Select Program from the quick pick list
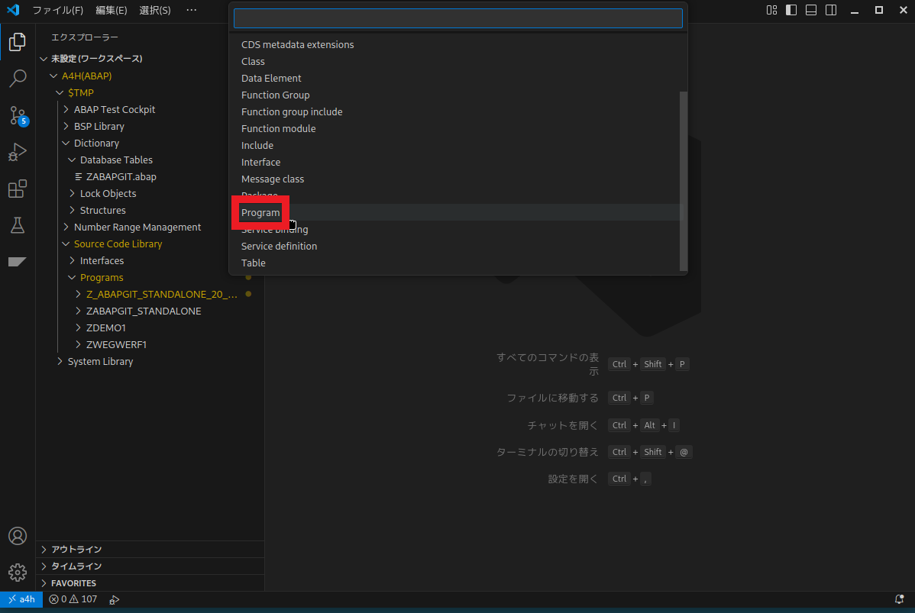The image size is (915, 613). coord(260,212)
